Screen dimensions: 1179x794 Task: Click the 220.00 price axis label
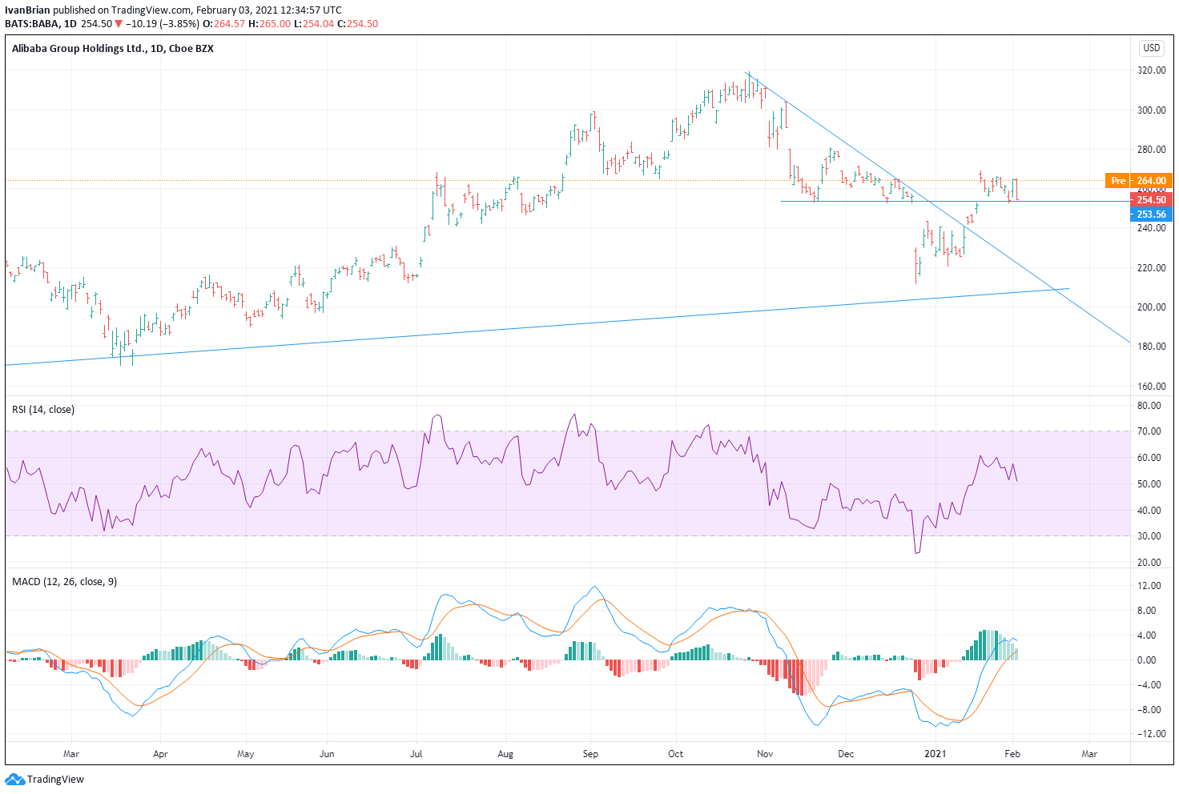(1152, 268)
